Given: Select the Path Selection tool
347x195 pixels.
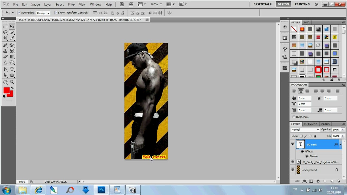Looking at the screenshot, I should point(5,76).
